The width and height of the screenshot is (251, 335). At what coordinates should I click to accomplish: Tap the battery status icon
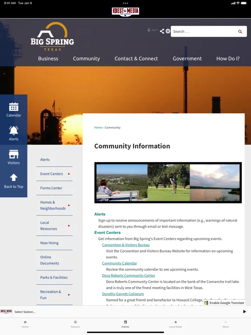click(x=244, y=3)
